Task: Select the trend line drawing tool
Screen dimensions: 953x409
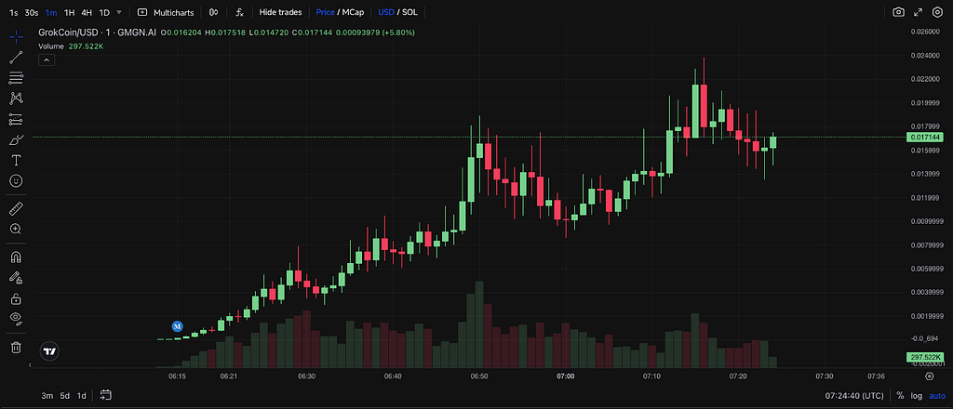Action: click(16, 57)
